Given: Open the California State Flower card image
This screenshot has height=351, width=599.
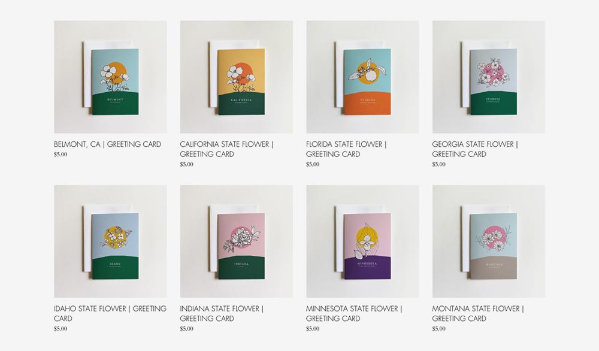Looking at the screenshot, I should [237, 77].
